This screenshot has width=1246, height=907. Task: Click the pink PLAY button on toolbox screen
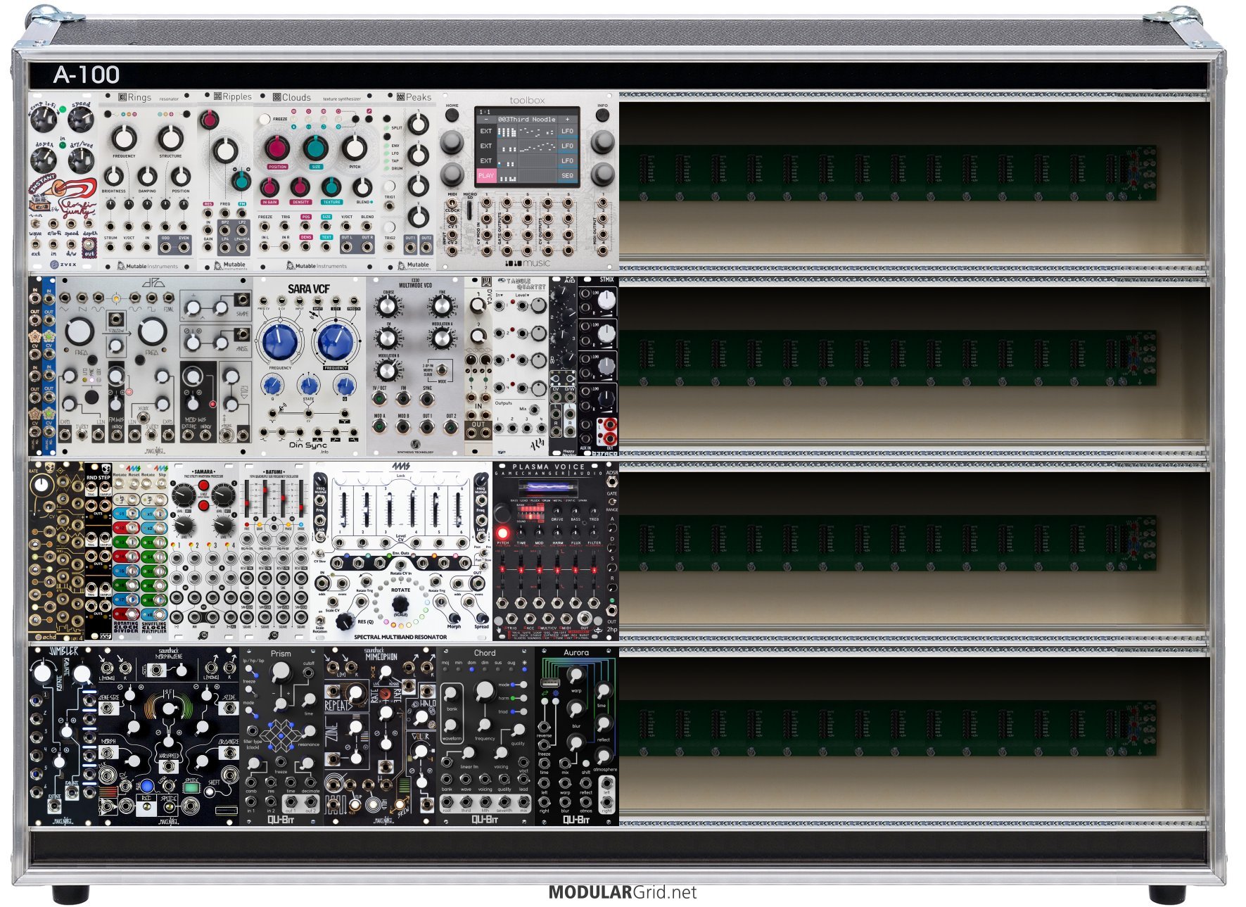coord(486,175)
